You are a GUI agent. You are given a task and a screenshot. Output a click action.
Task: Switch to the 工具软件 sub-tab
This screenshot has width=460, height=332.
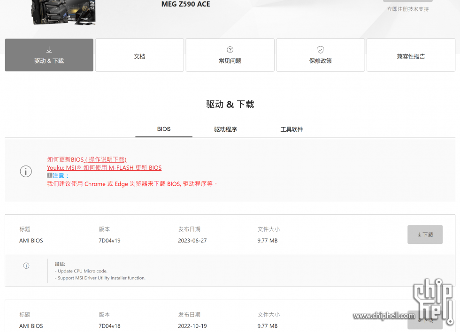tap(291, 129)
